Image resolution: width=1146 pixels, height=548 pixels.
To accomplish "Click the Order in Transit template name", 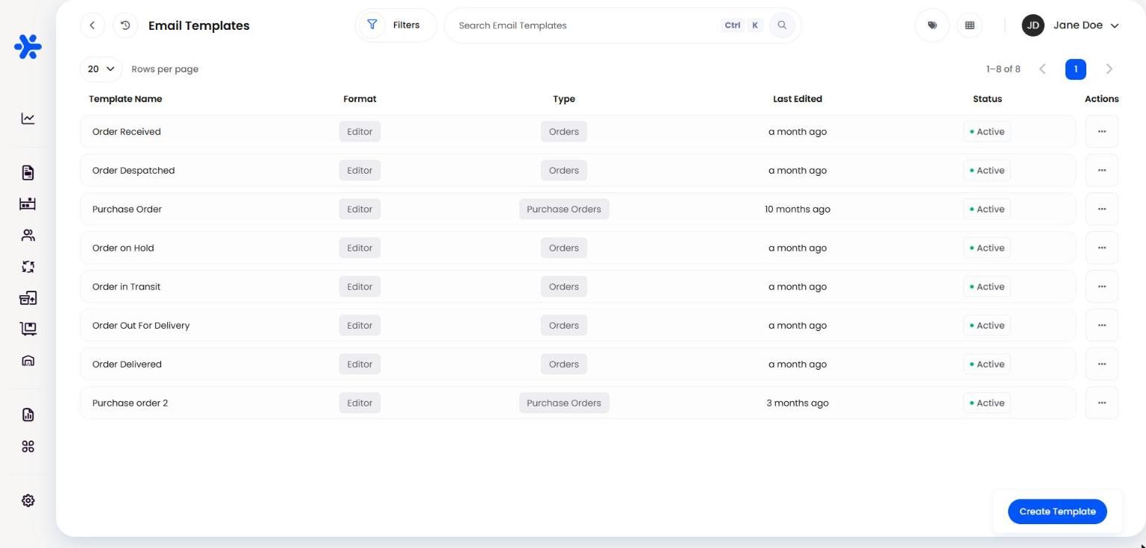I will pos(126,287).
